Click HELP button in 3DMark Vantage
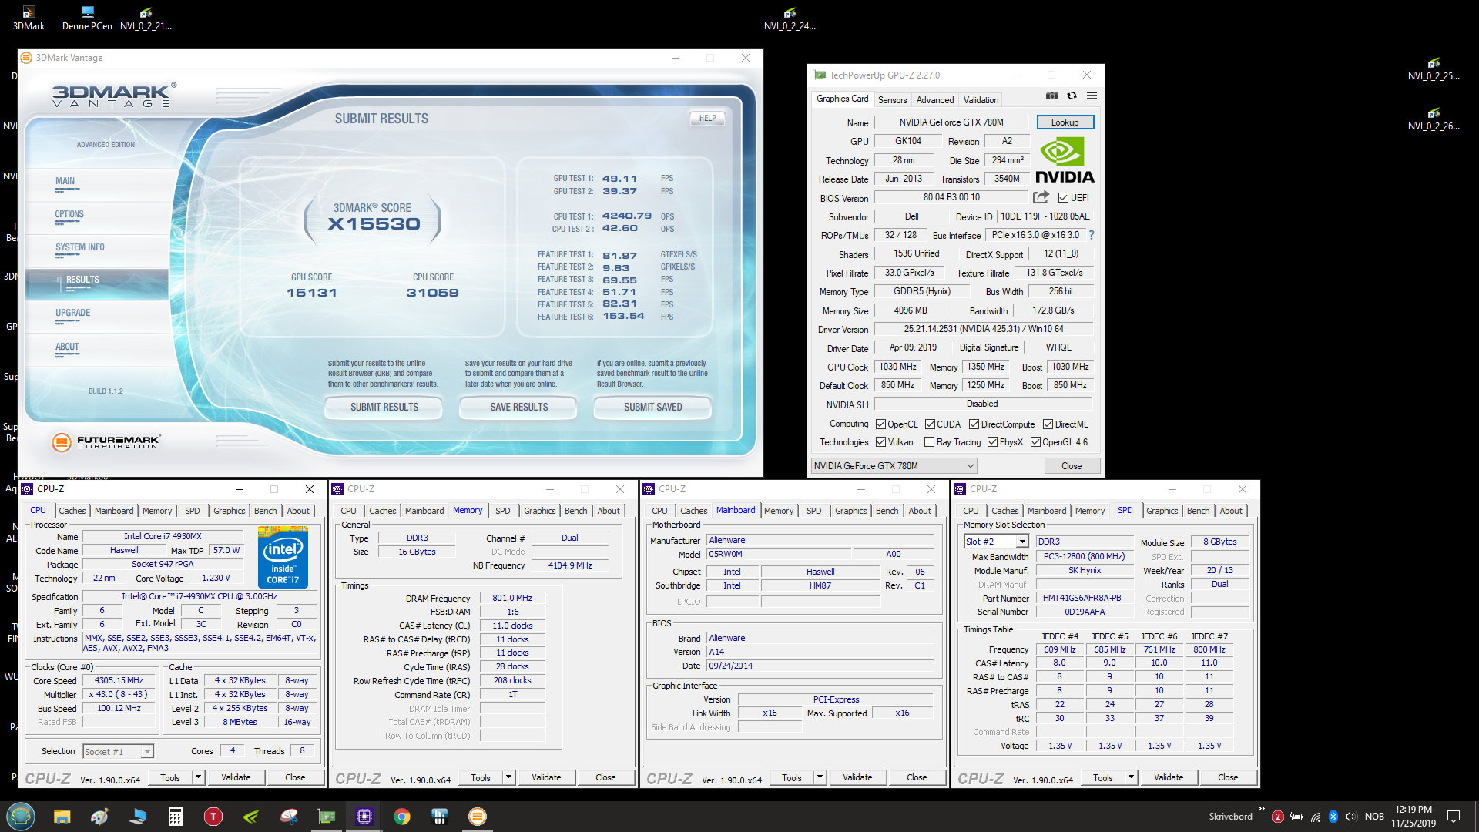Image resolution: width=1479 pixels, height=832 pixels. pyautogui.click(x=707, y=118)
